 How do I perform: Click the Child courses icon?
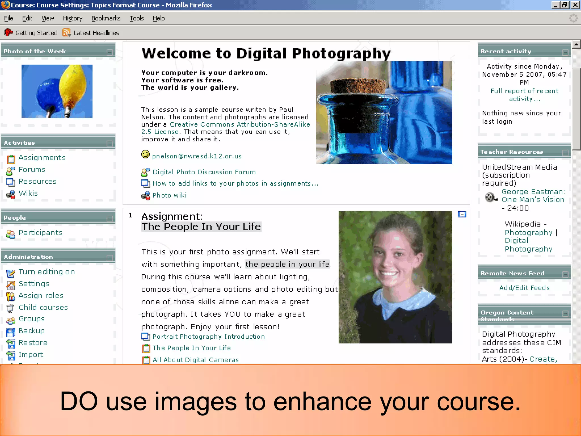10,309
